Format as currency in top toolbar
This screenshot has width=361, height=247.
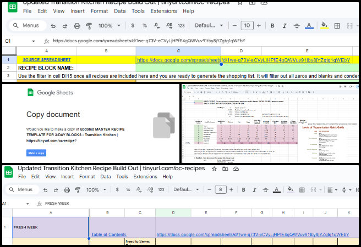(x=133, y=25)
